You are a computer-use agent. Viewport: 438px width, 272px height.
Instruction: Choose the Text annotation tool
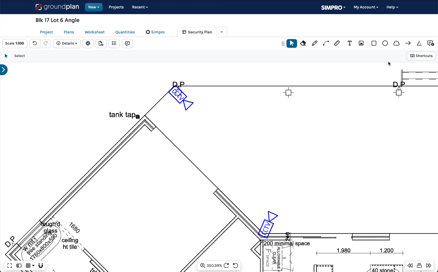click(350, 43)
